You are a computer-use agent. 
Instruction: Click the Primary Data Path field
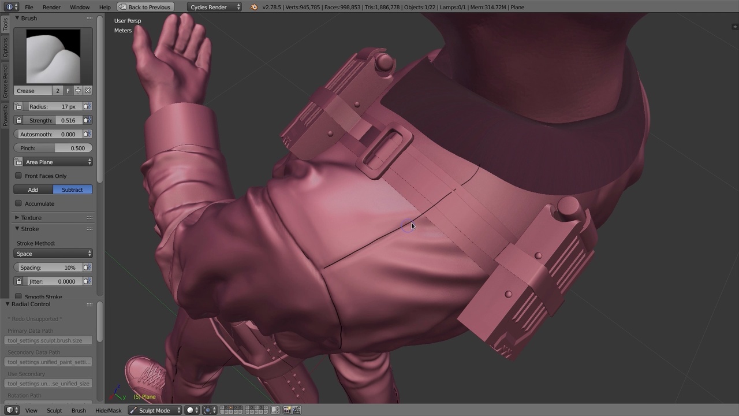(48, 340)
